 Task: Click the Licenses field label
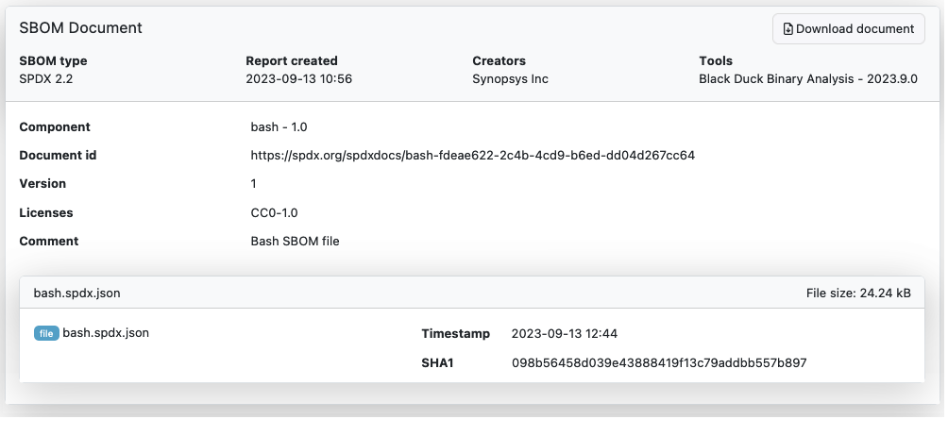pyautogui.click(x=46, y=212)
